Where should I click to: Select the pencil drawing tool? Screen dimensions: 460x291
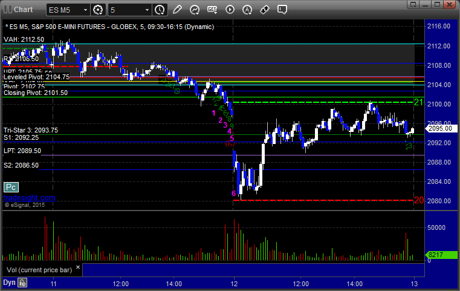click(x=177, y=10)
